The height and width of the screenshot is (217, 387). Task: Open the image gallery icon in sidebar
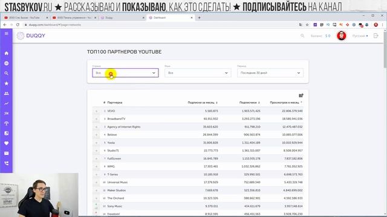[x=7, y=133]
